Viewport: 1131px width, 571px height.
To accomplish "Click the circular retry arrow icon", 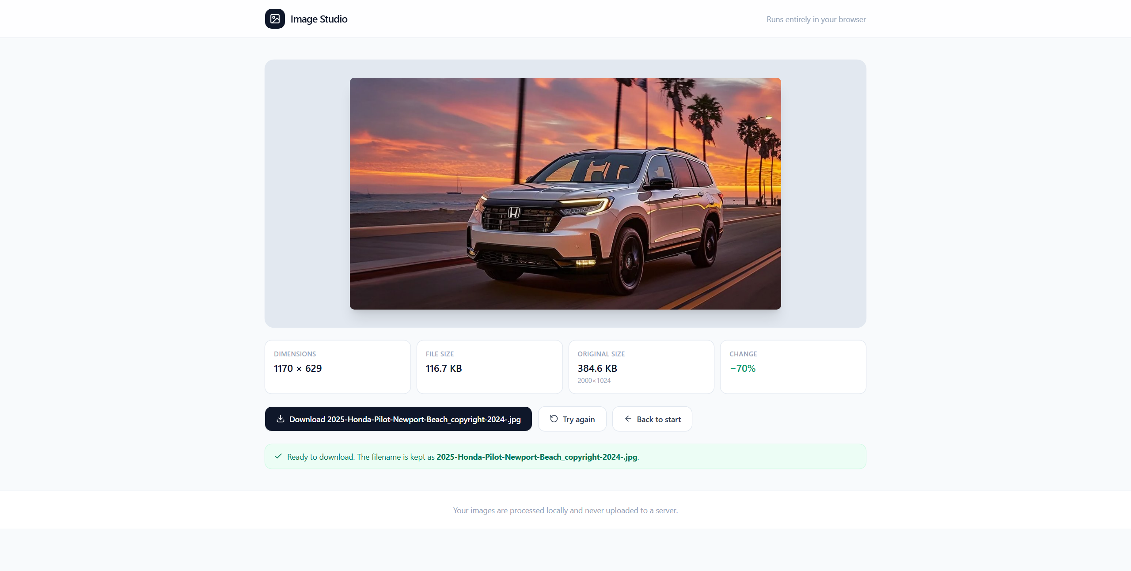I will pos(554,419).
